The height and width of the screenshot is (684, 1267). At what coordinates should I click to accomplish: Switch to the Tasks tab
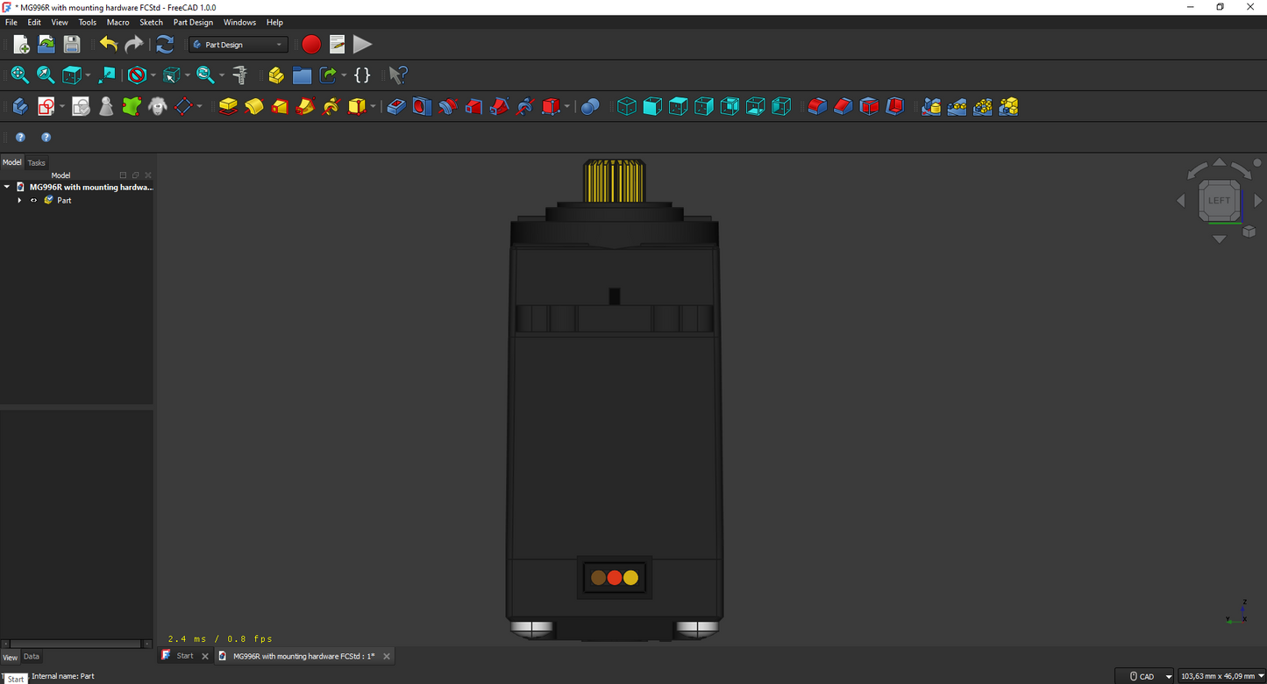pos(36,162)
